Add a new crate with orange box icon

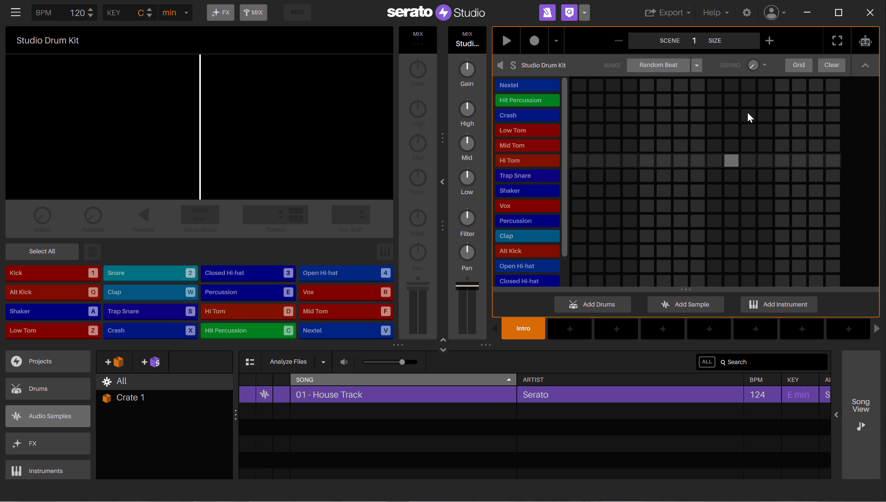114,362
